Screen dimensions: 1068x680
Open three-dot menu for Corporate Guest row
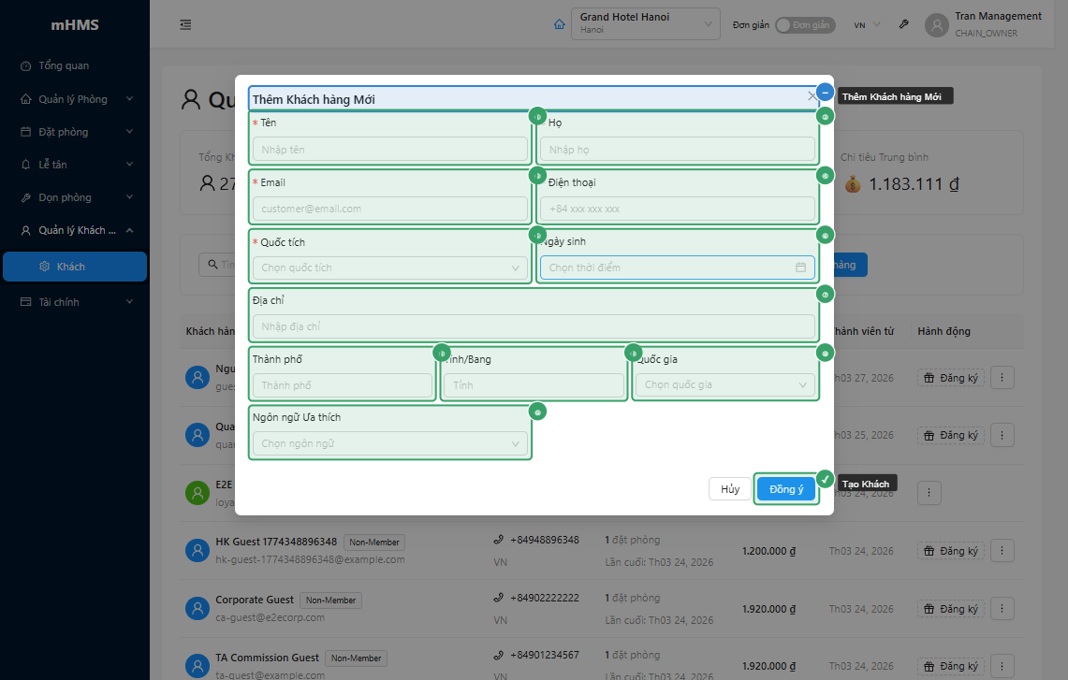coord(1002,609)
